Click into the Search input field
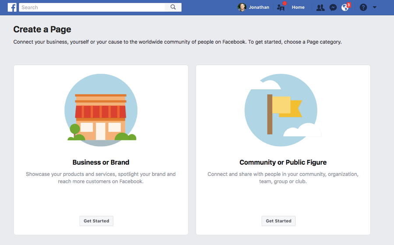Viewport: 394px width, 245px height. pyautogui.click(x=92, y=7)
